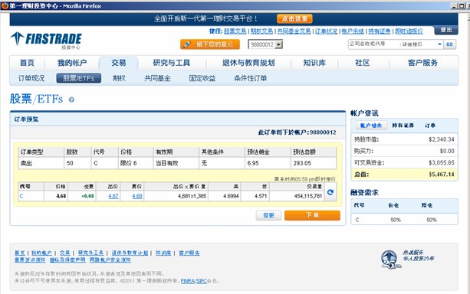470x294 pixels.
Task: Click the footer 知识库 link
Action: coord(163,253)
